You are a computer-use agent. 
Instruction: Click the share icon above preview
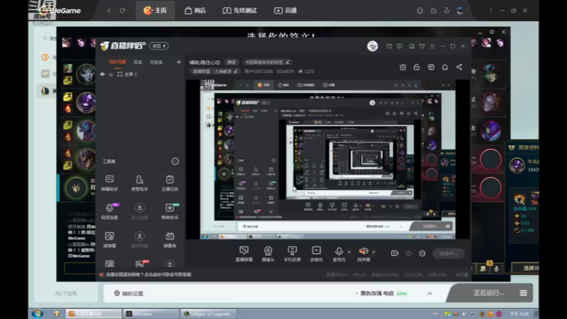coord(459,67)
